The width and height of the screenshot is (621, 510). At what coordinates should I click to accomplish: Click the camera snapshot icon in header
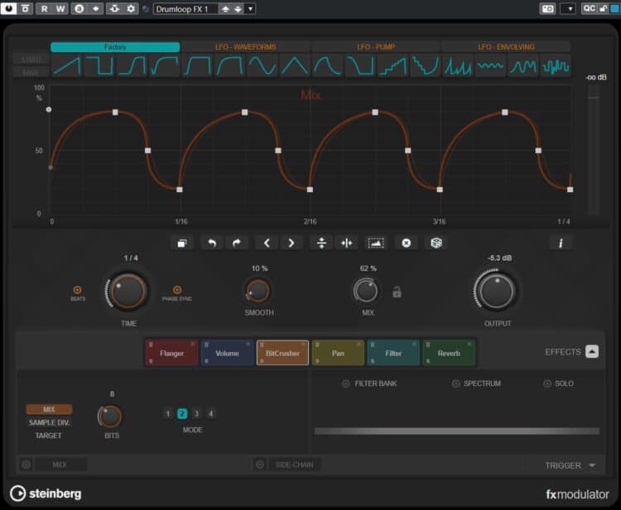[548, 9]
